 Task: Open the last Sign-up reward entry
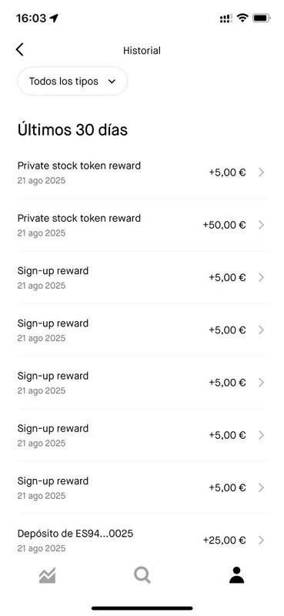[142, 487]
